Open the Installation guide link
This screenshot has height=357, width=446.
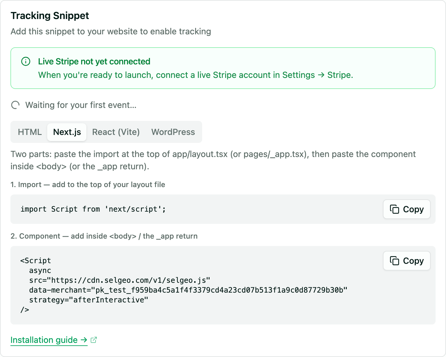coord(49,340)
